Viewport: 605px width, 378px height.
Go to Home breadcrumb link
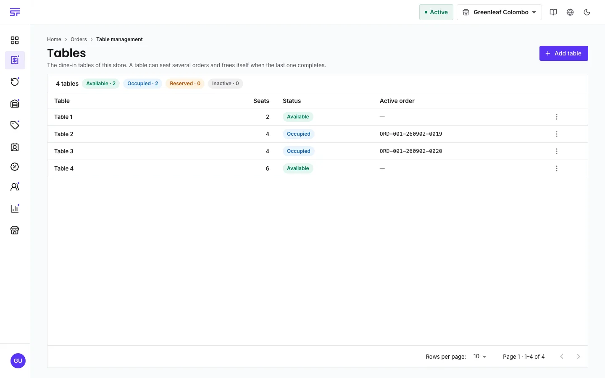pos(54,39)
